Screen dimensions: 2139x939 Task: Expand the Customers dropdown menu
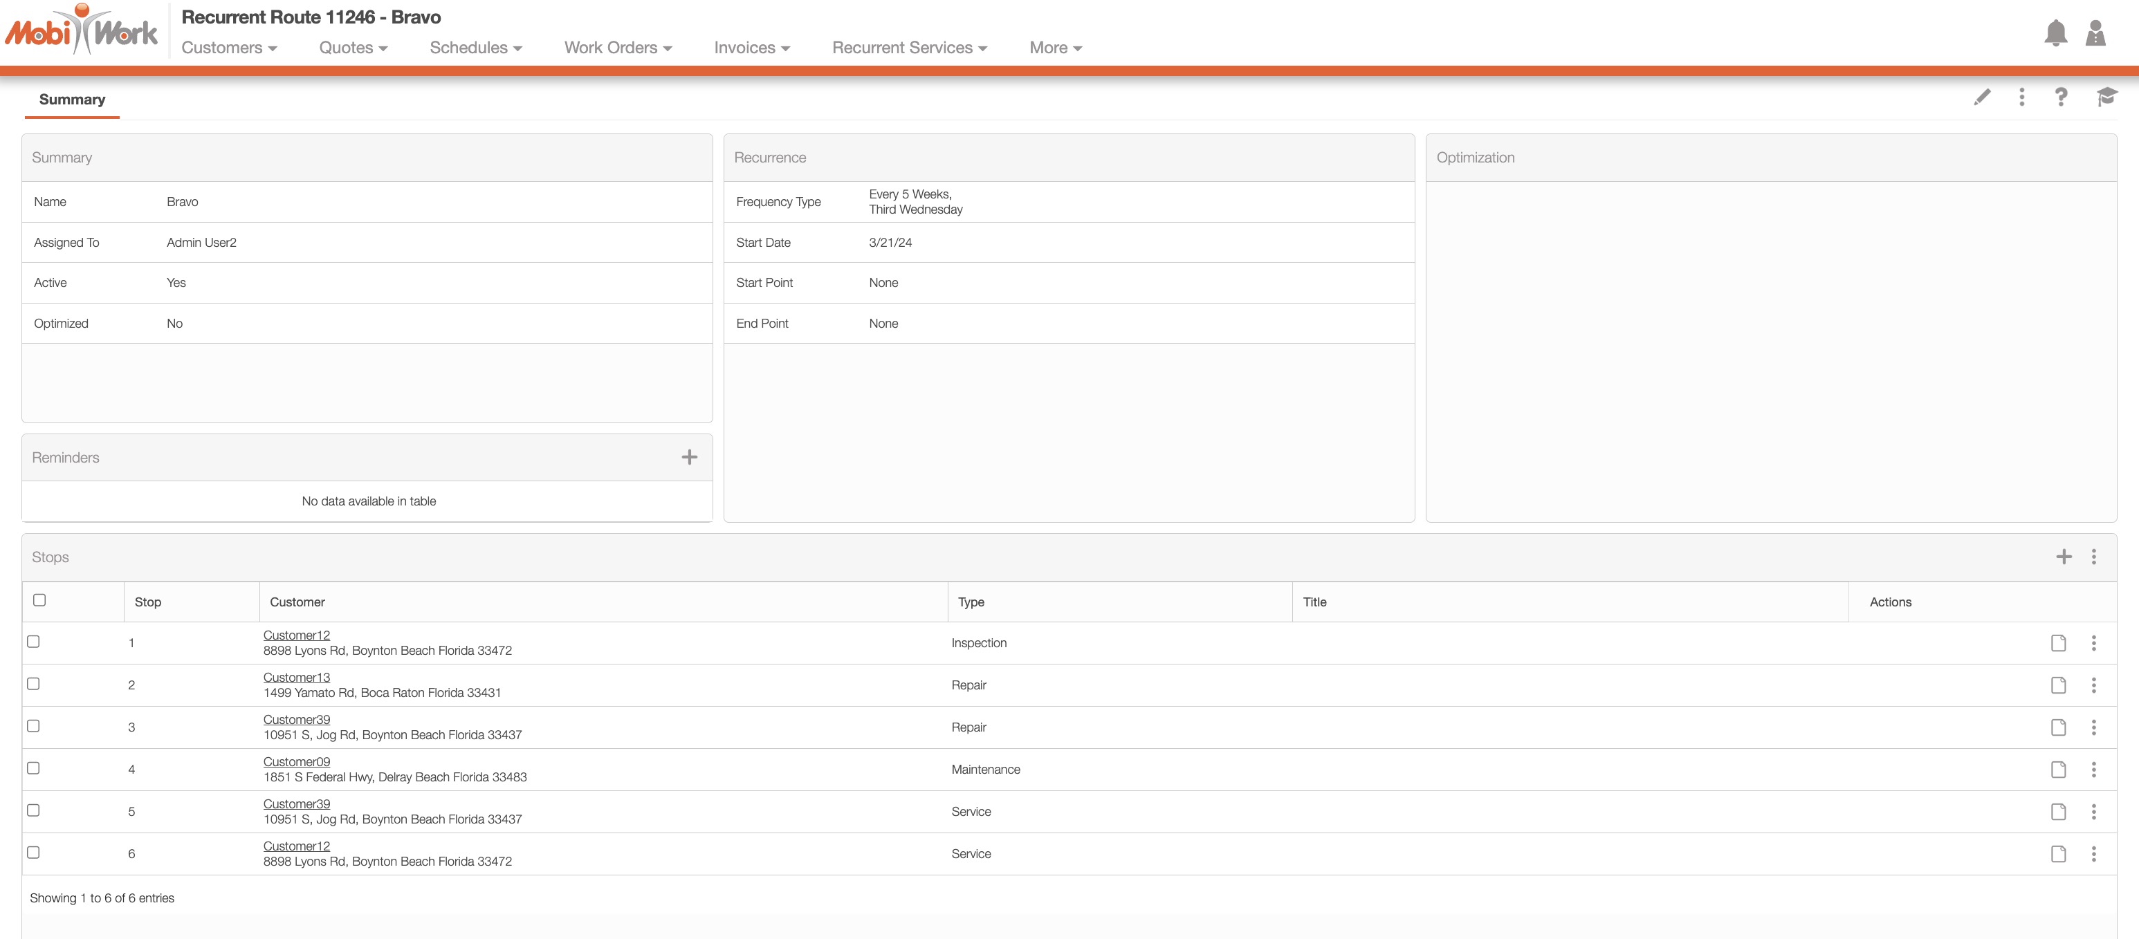point(229,48)
